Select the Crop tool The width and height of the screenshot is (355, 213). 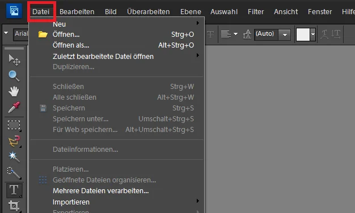tap(14, 206)
